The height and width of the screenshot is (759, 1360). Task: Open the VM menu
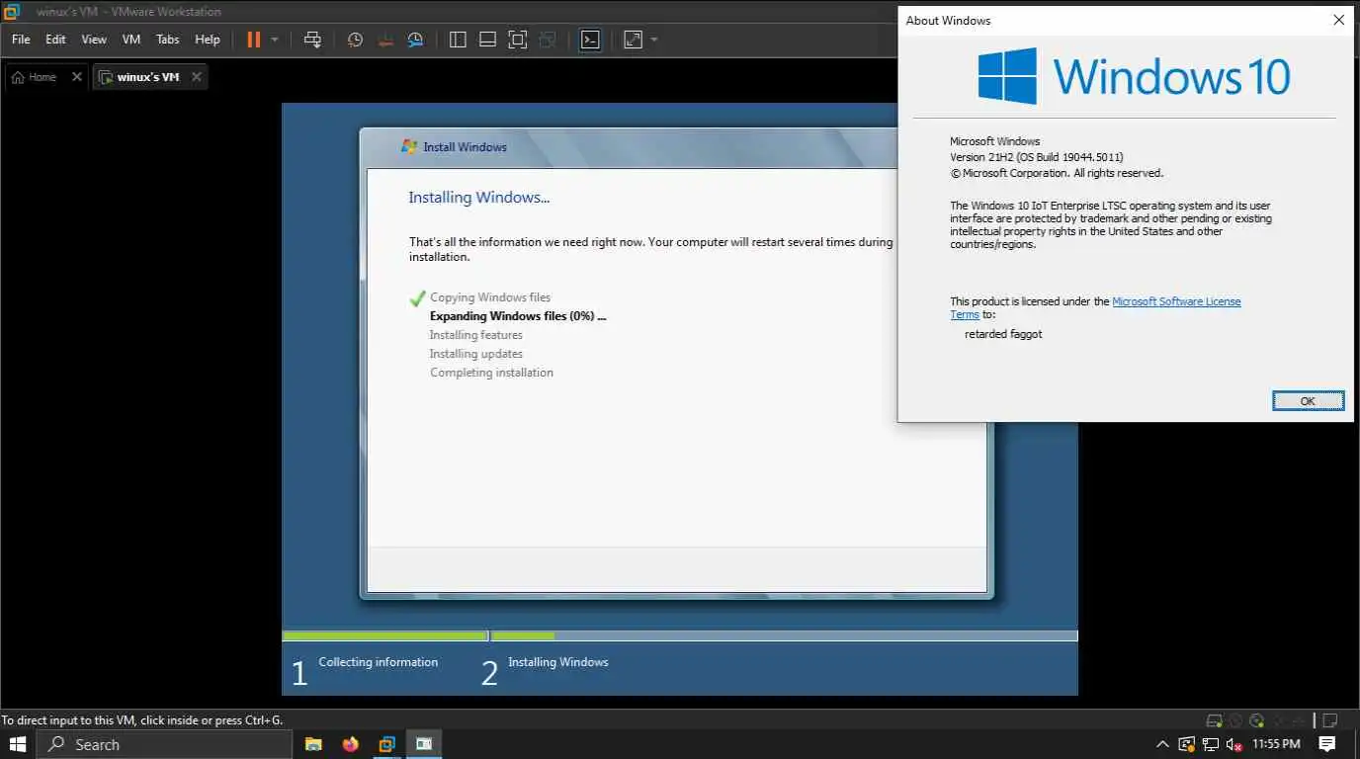pos(131,40)
